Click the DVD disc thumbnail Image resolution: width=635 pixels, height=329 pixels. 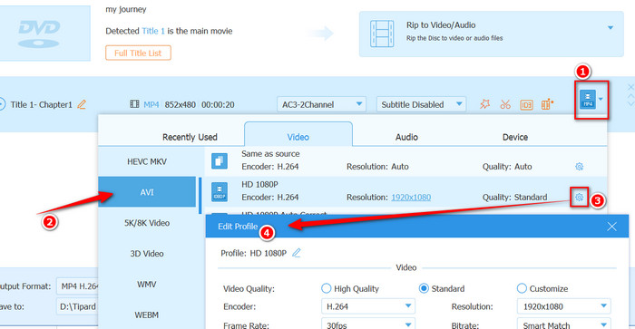44,34
